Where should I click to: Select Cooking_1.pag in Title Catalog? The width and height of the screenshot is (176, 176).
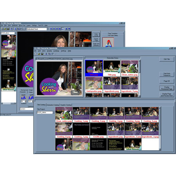pos(81,115)
